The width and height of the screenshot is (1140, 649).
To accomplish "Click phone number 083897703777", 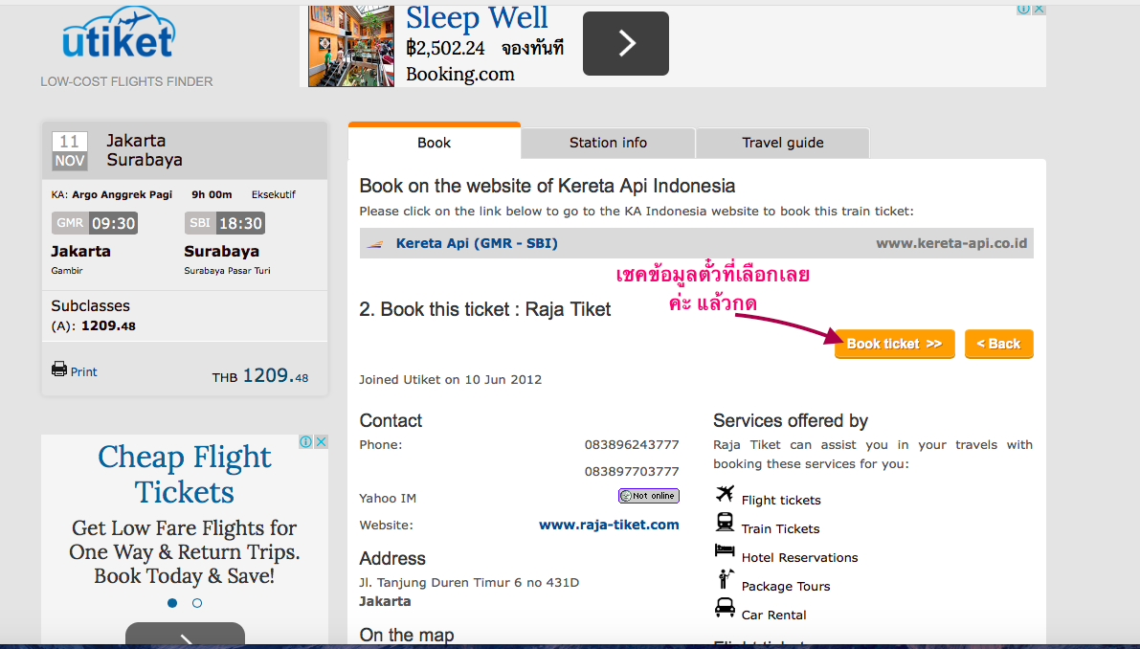I will click(632, 471).
